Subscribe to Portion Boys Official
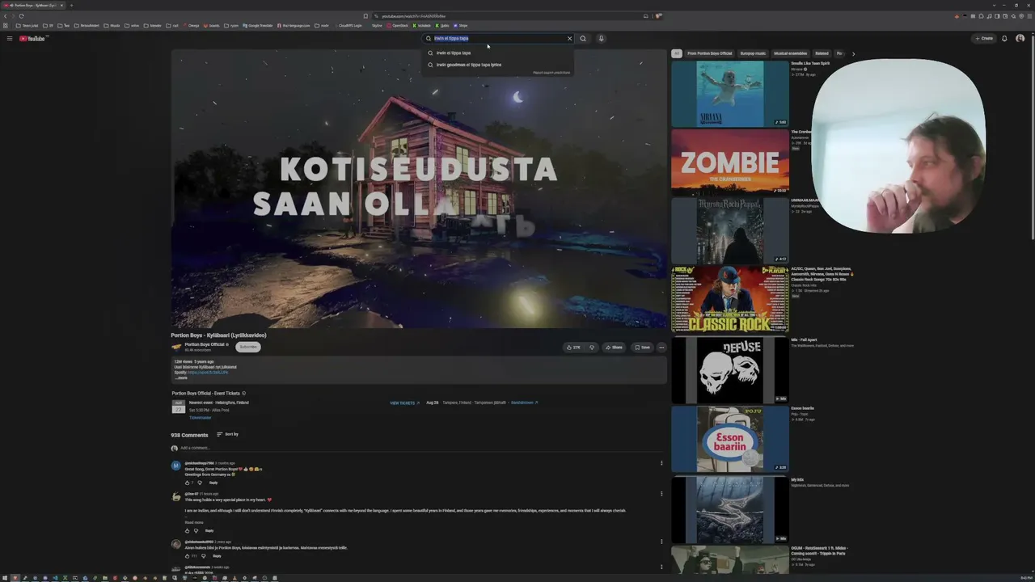Screen dimensions: 1035x582 [248, 347]
